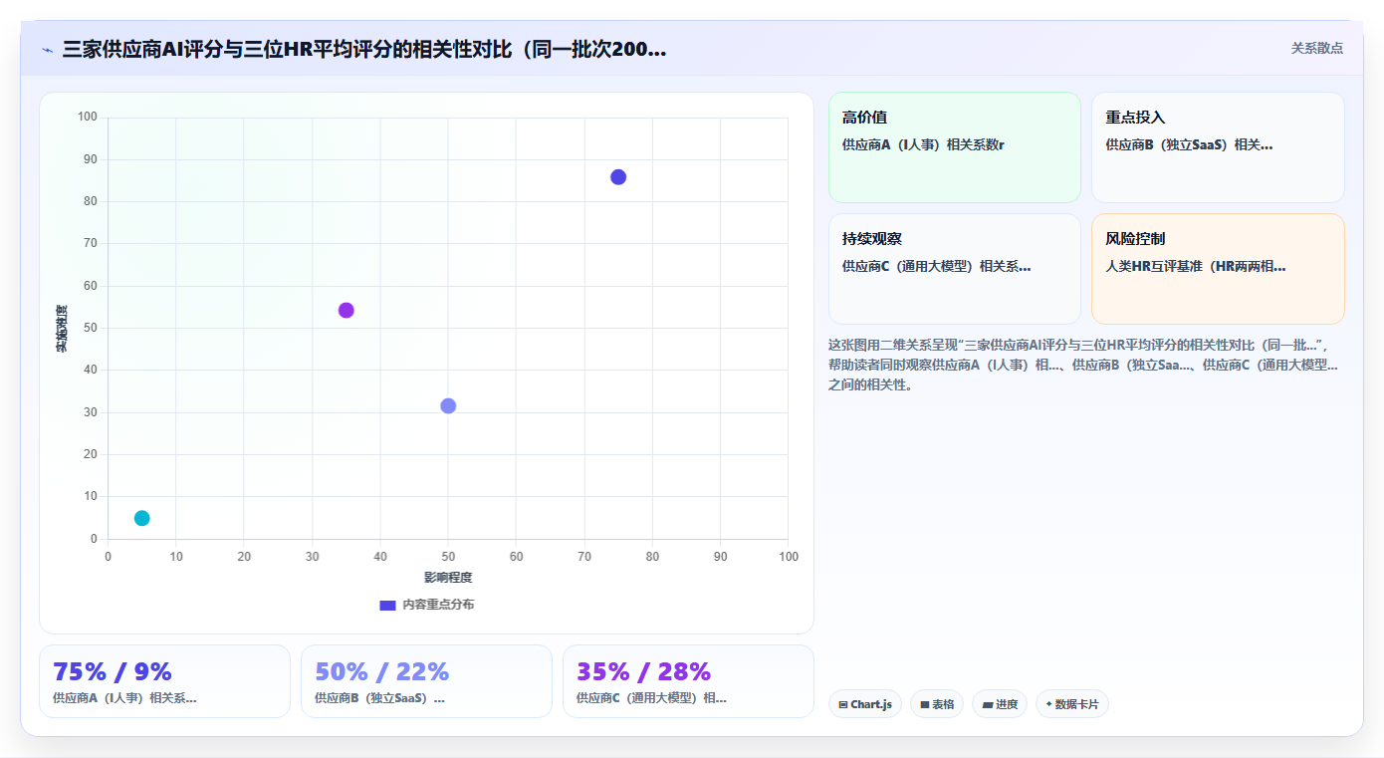
Task: Click the 进度 chip's small icon
Action: tap(987, 704)
